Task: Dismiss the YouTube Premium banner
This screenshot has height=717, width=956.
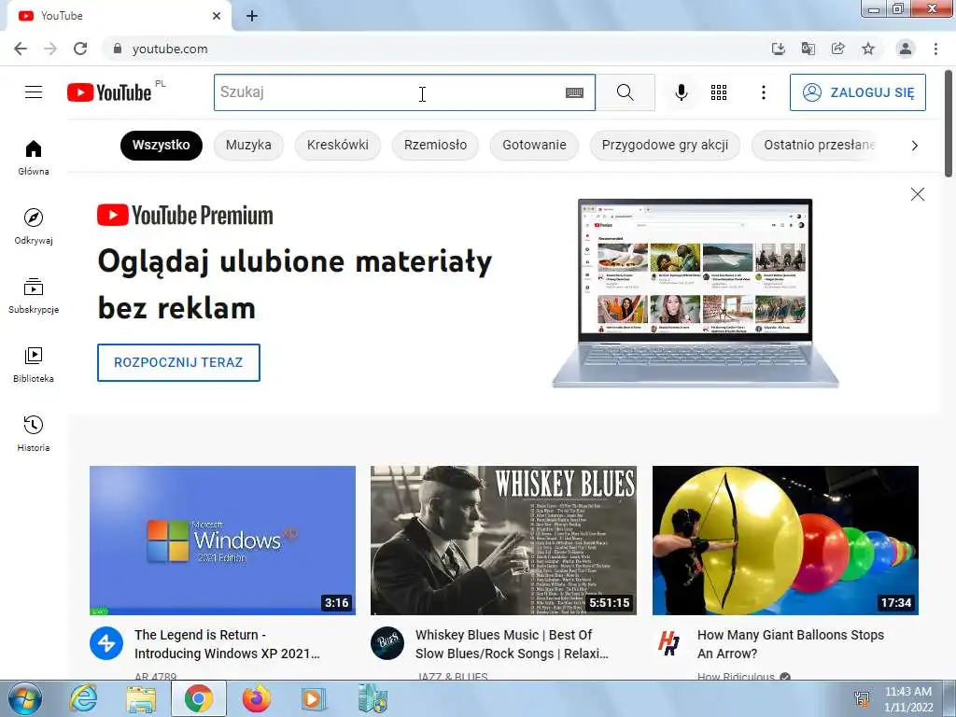Action: 917,194
